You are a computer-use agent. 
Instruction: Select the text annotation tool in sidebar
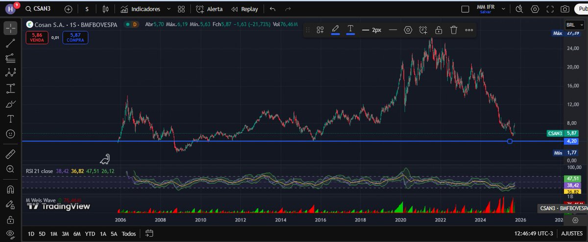(x=10, y=119)
